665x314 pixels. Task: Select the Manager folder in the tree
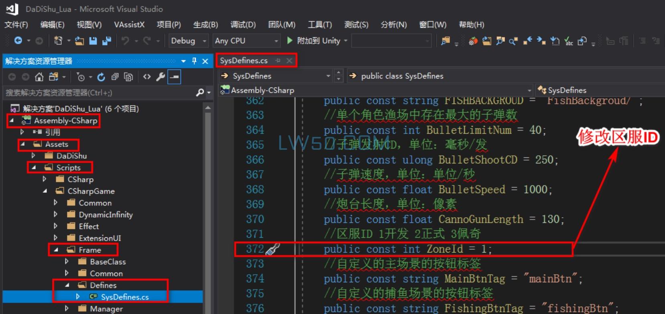[x=106, y=308]
